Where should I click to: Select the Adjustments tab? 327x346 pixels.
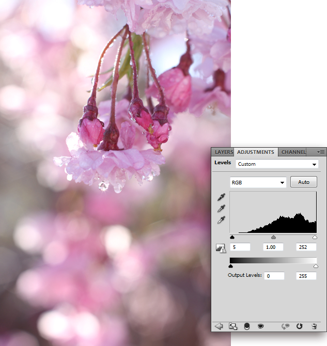click(256, 152)
